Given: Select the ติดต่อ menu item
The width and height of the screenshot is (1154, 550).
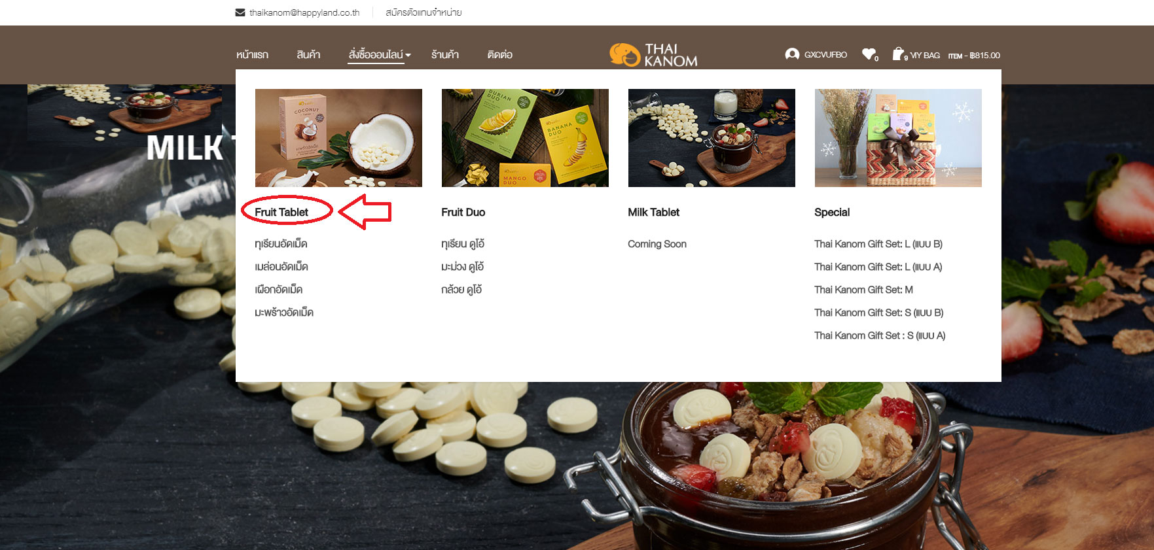Looking at the screenshot, I should (x=500, y=55).
